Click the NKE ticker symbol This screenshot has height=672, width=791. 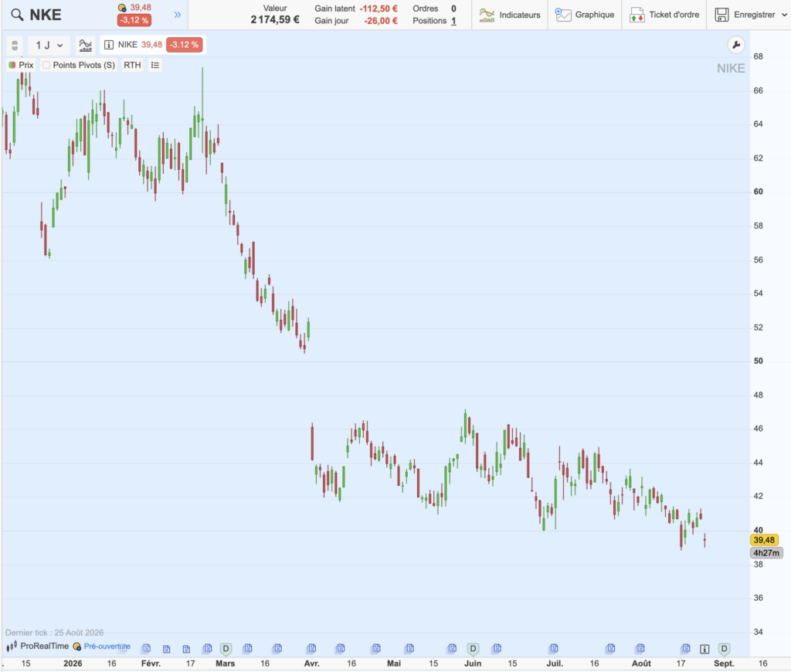click(x=46, y=15)
